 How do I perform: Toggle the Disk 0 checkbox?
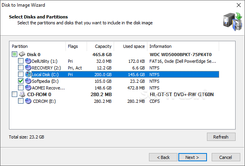click(x=15, y=54)
